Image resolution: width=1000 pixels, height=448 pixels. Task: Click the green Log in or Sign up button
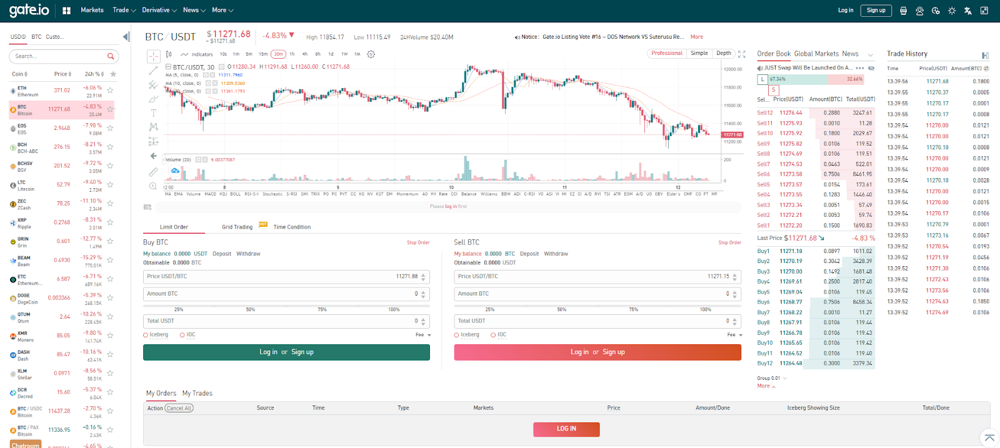coord(286,352)
